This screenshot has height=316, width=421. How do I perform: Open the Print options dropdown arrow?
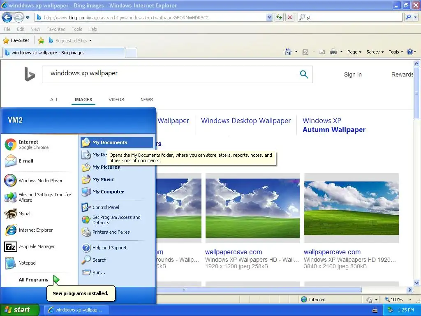point(341,52)
